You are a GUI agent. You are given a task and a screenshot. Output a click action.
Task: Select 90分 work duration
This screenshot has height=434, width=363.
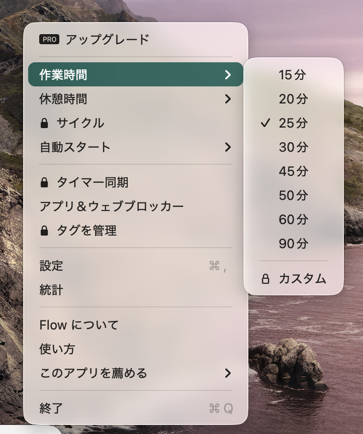pos(294,244)
